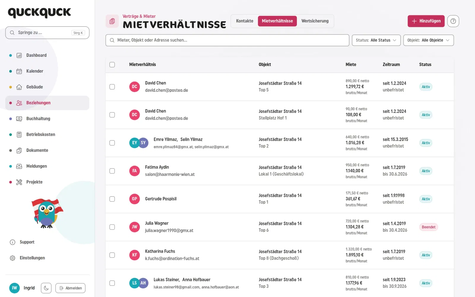
Task: Open the Status filter dropdown
Action: pyautogui.click(x=376, y=40)
